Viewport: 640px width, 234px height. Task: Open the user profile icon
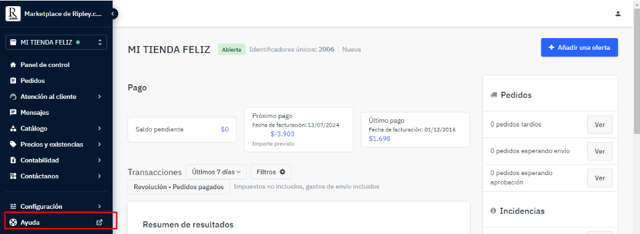(x=618, y=14)
